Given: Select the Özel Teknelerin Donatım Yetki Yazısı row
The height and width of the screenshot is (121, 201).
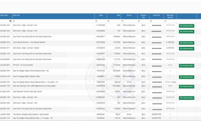Looking at the screenshot, I should pos(98,92).
